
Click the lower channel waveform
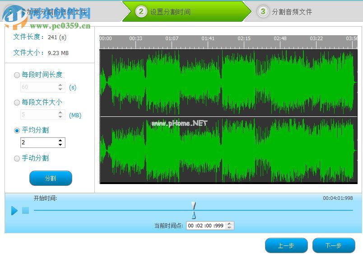coord(228,150)
